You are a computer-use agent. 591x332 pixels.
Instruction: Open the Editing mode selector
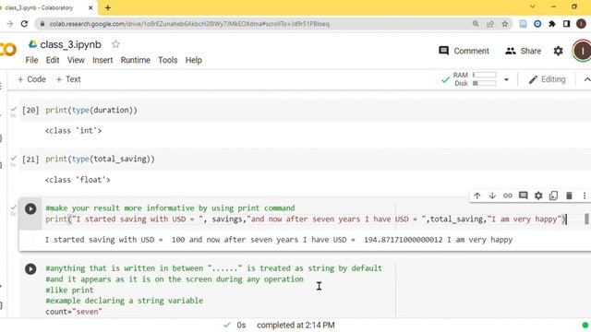[548, 79]
